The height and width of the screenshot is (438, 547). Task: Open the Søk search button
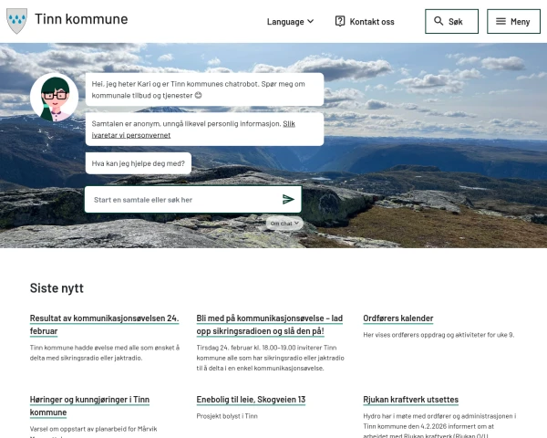click(x=451, y=21)
